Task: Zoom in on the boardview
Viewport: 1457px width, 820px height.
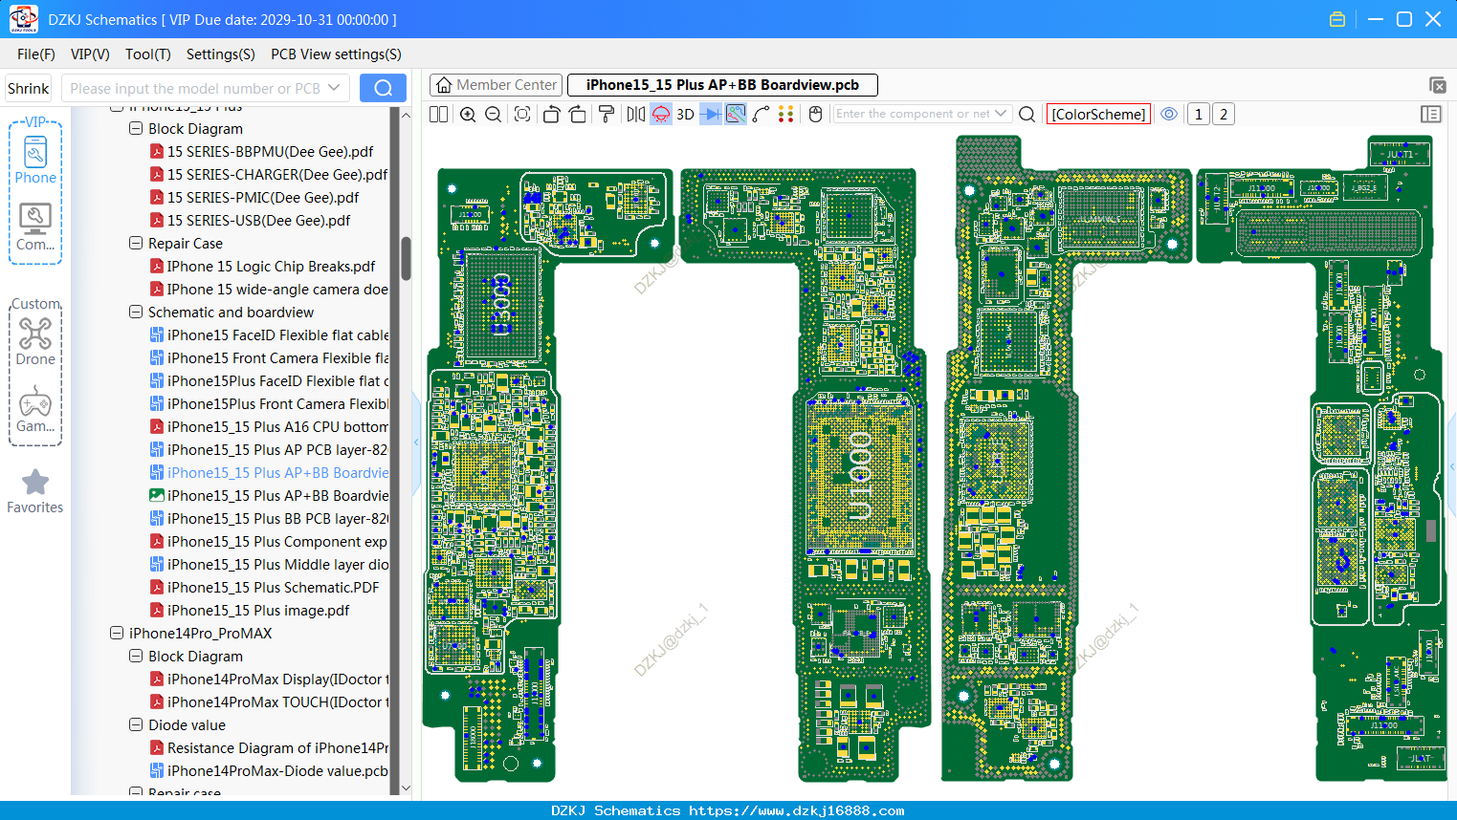Action: (x=468, y=114)
